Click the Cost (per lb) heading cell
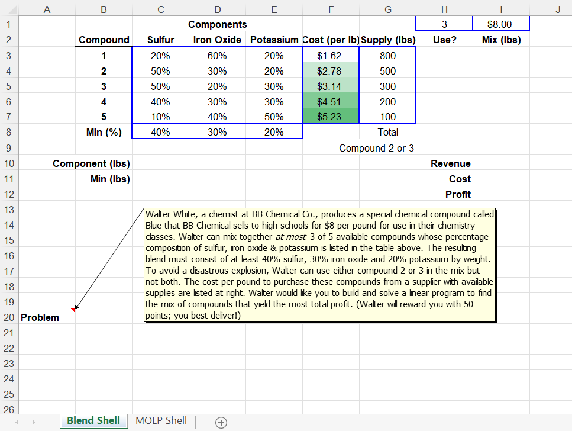The width and height of the screenshot is (572, 431). pyautogui.click(x=331, y=40)
